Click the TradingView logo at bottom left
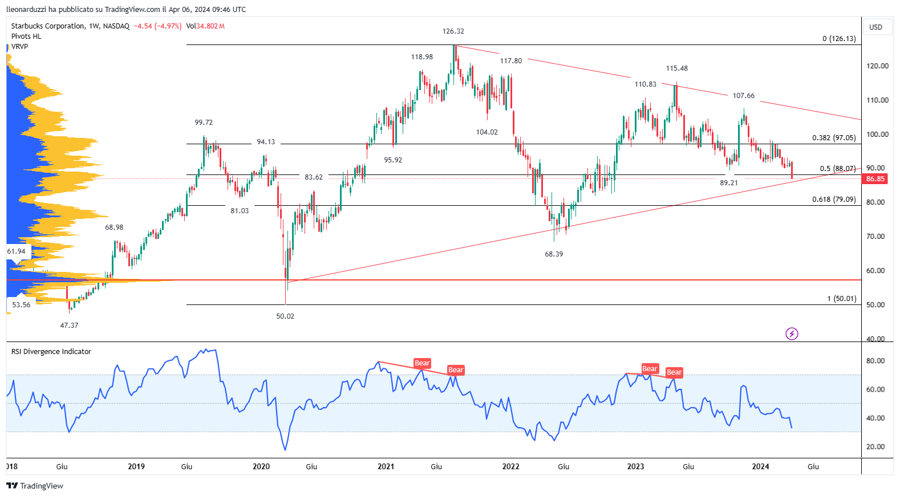This screenshot has width=900, height=496. tap(35, 486)
